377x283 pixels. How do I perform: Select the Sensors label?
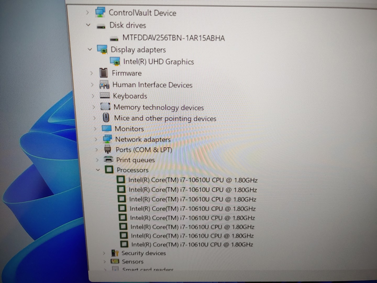(x=133, y=262)
